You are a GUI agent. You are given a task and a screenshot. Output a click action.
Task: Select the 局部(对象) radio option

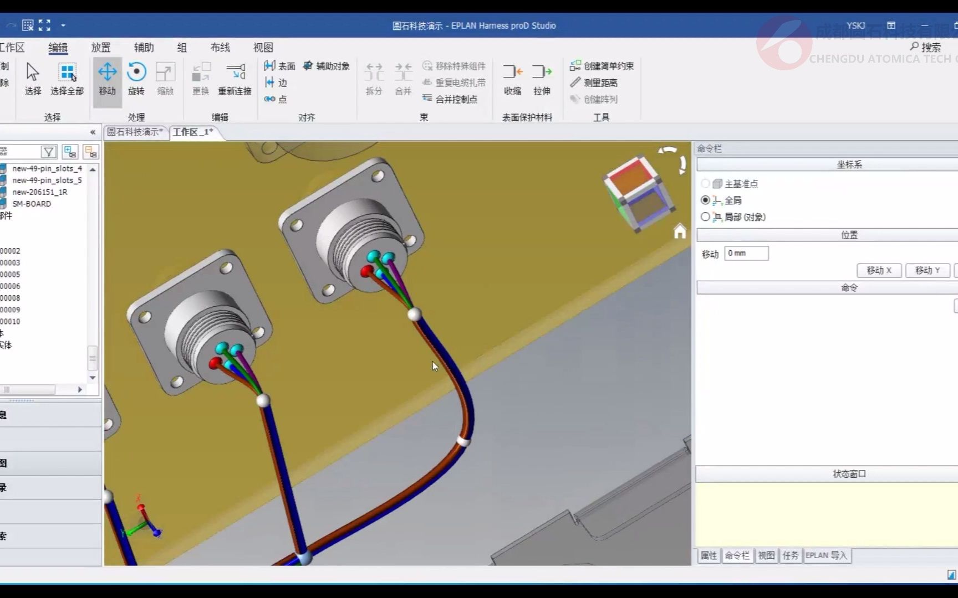coord(705,217)
